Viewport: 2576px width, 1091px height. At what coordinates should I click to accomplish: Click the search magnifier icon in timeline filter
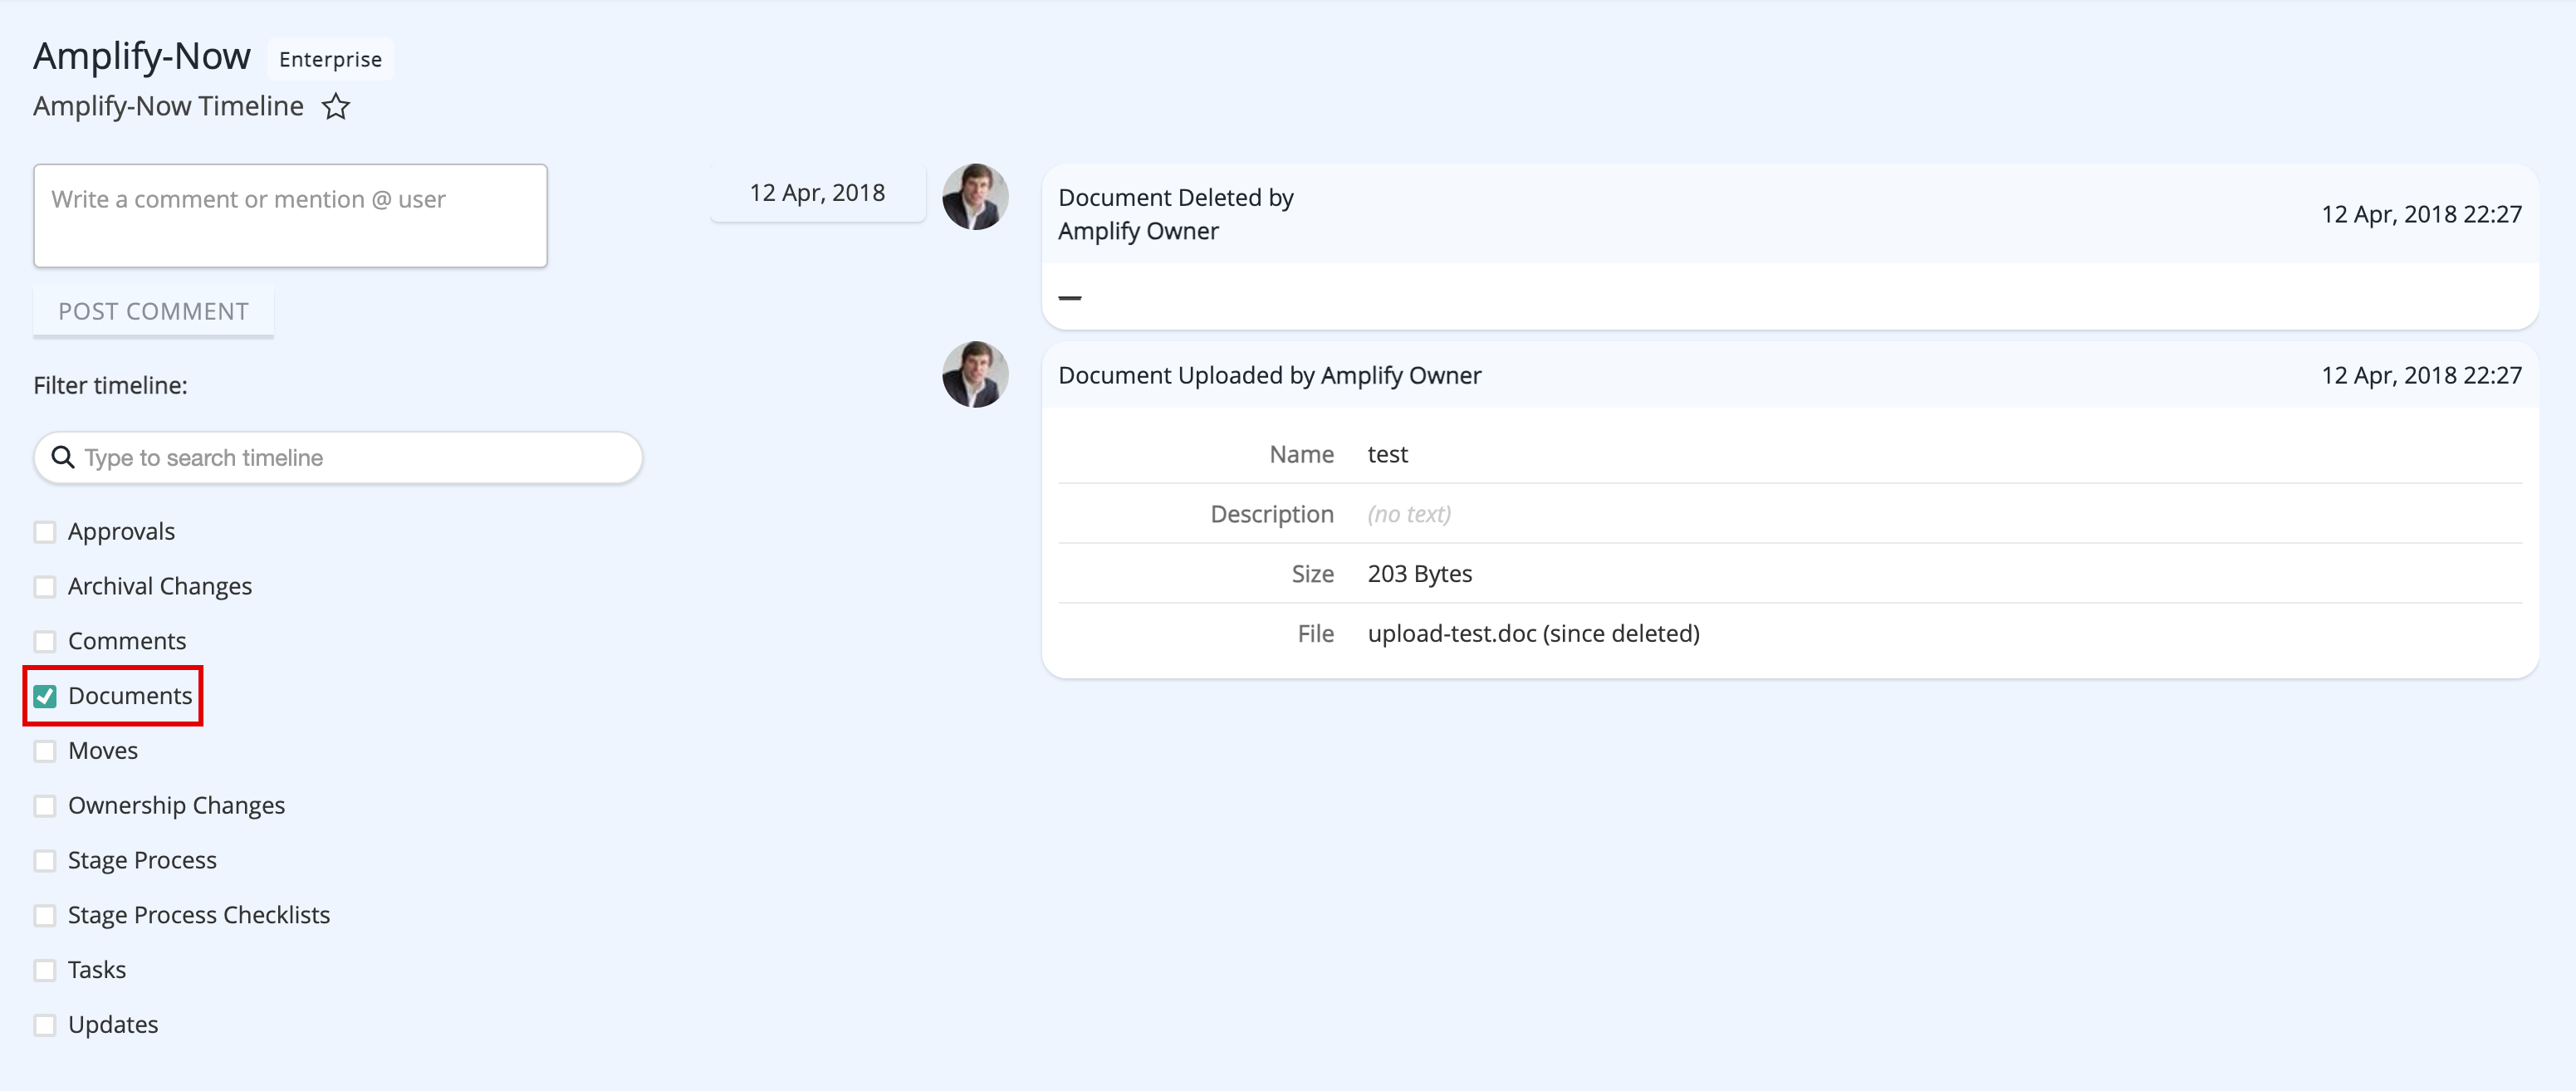click(x=63, y=457)
